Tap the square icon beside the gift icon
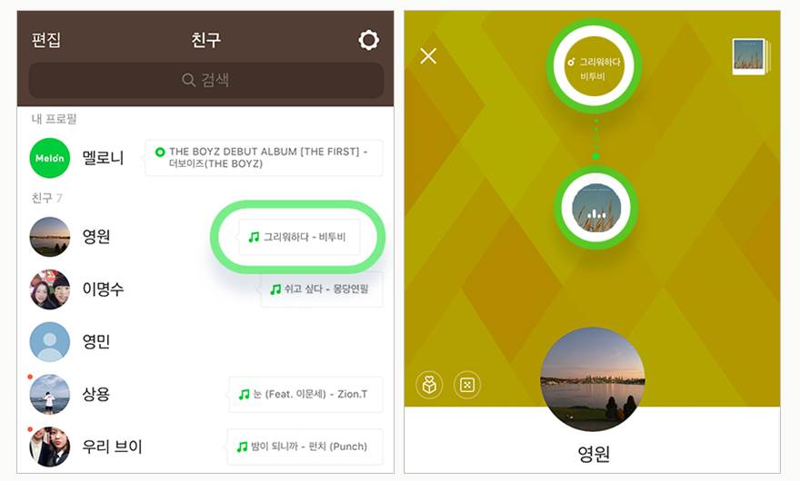This screenshot has height=481, width=800. [467, 385]
